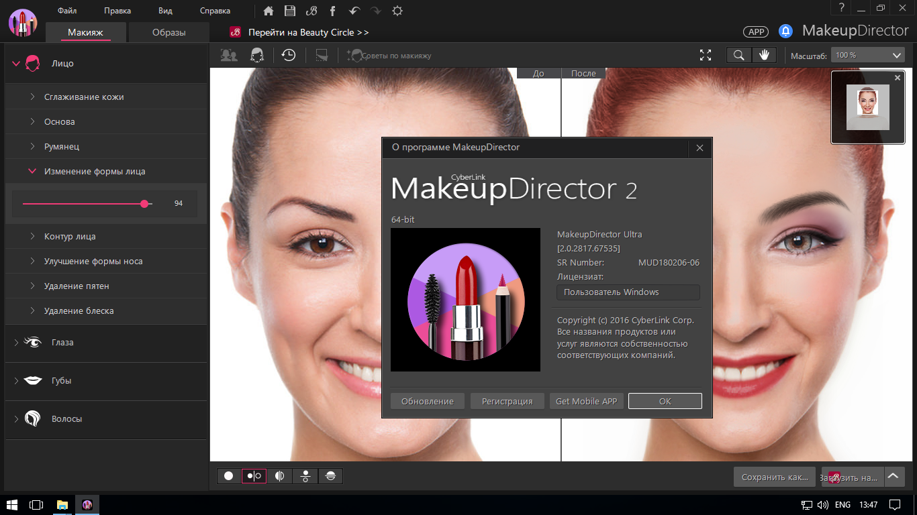This screenshot has width=917, height=515.
Task: Open the Масштаб 100% dropdown
Action: 868,55
